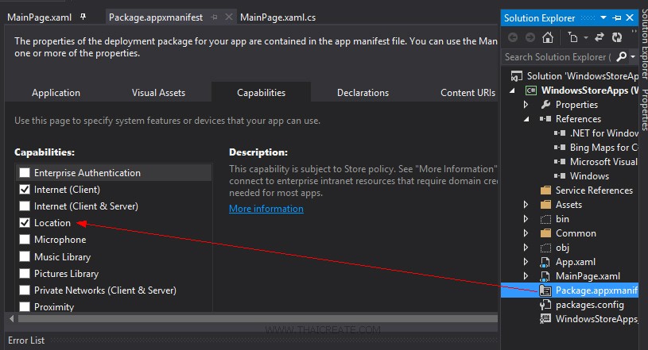The image size is (648, 350).
Task: Click the Solution Explorer search magnifier icon
Action: pos(622,57)
